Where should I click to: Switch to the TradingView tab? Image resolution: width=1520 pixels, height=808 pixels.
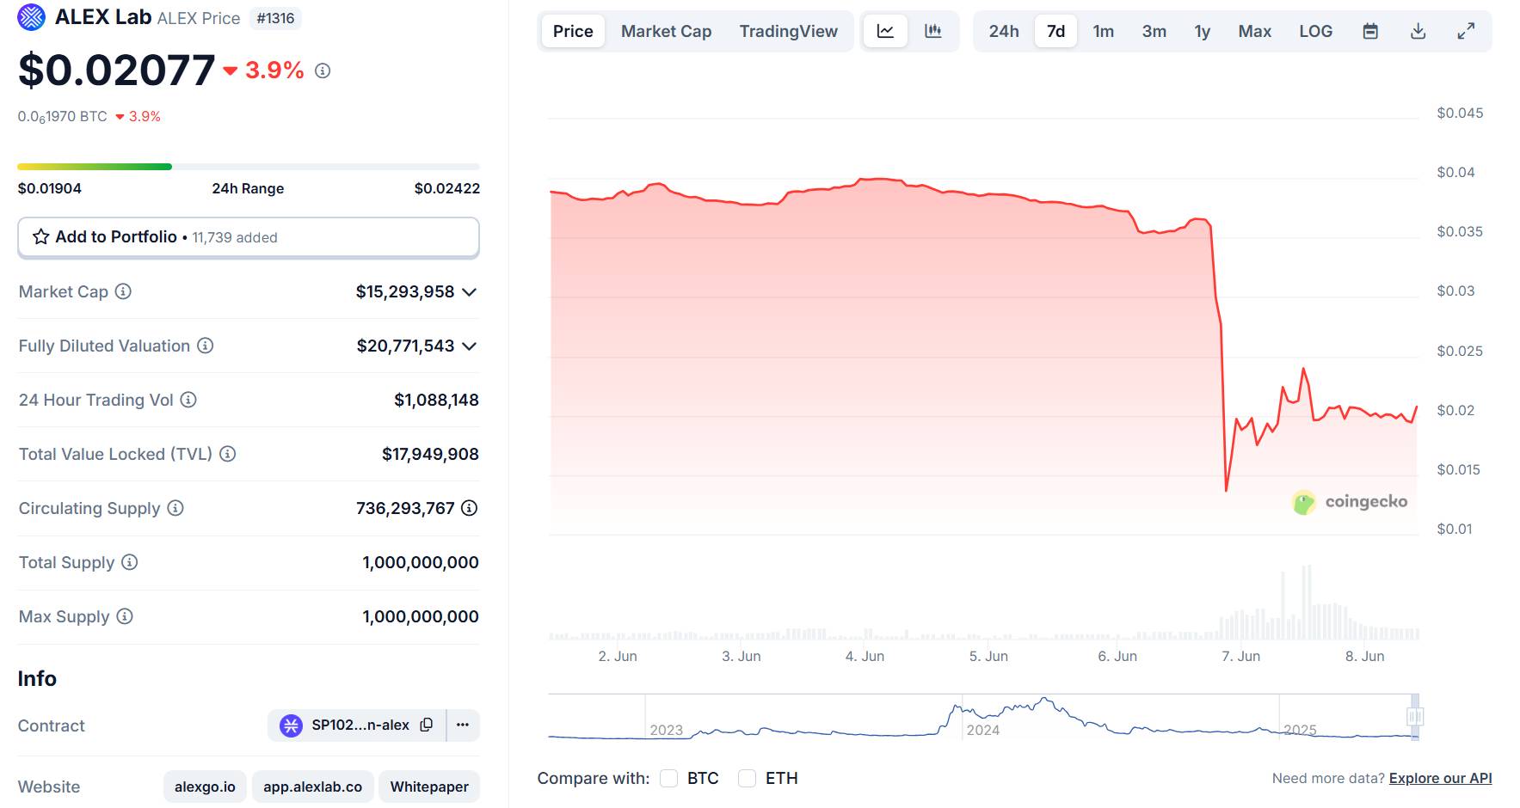point(788,31)
